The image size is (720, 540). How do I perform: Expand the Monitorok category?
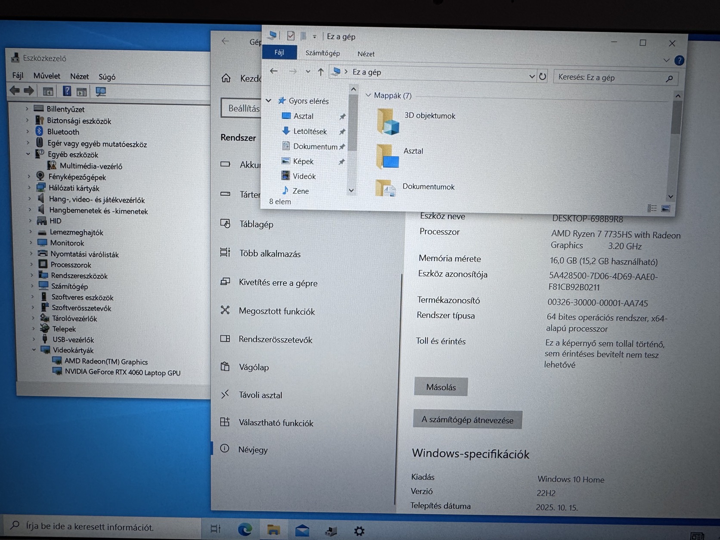tap(31, 242)
